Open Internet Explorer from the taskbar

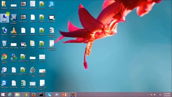pos(10,95)
